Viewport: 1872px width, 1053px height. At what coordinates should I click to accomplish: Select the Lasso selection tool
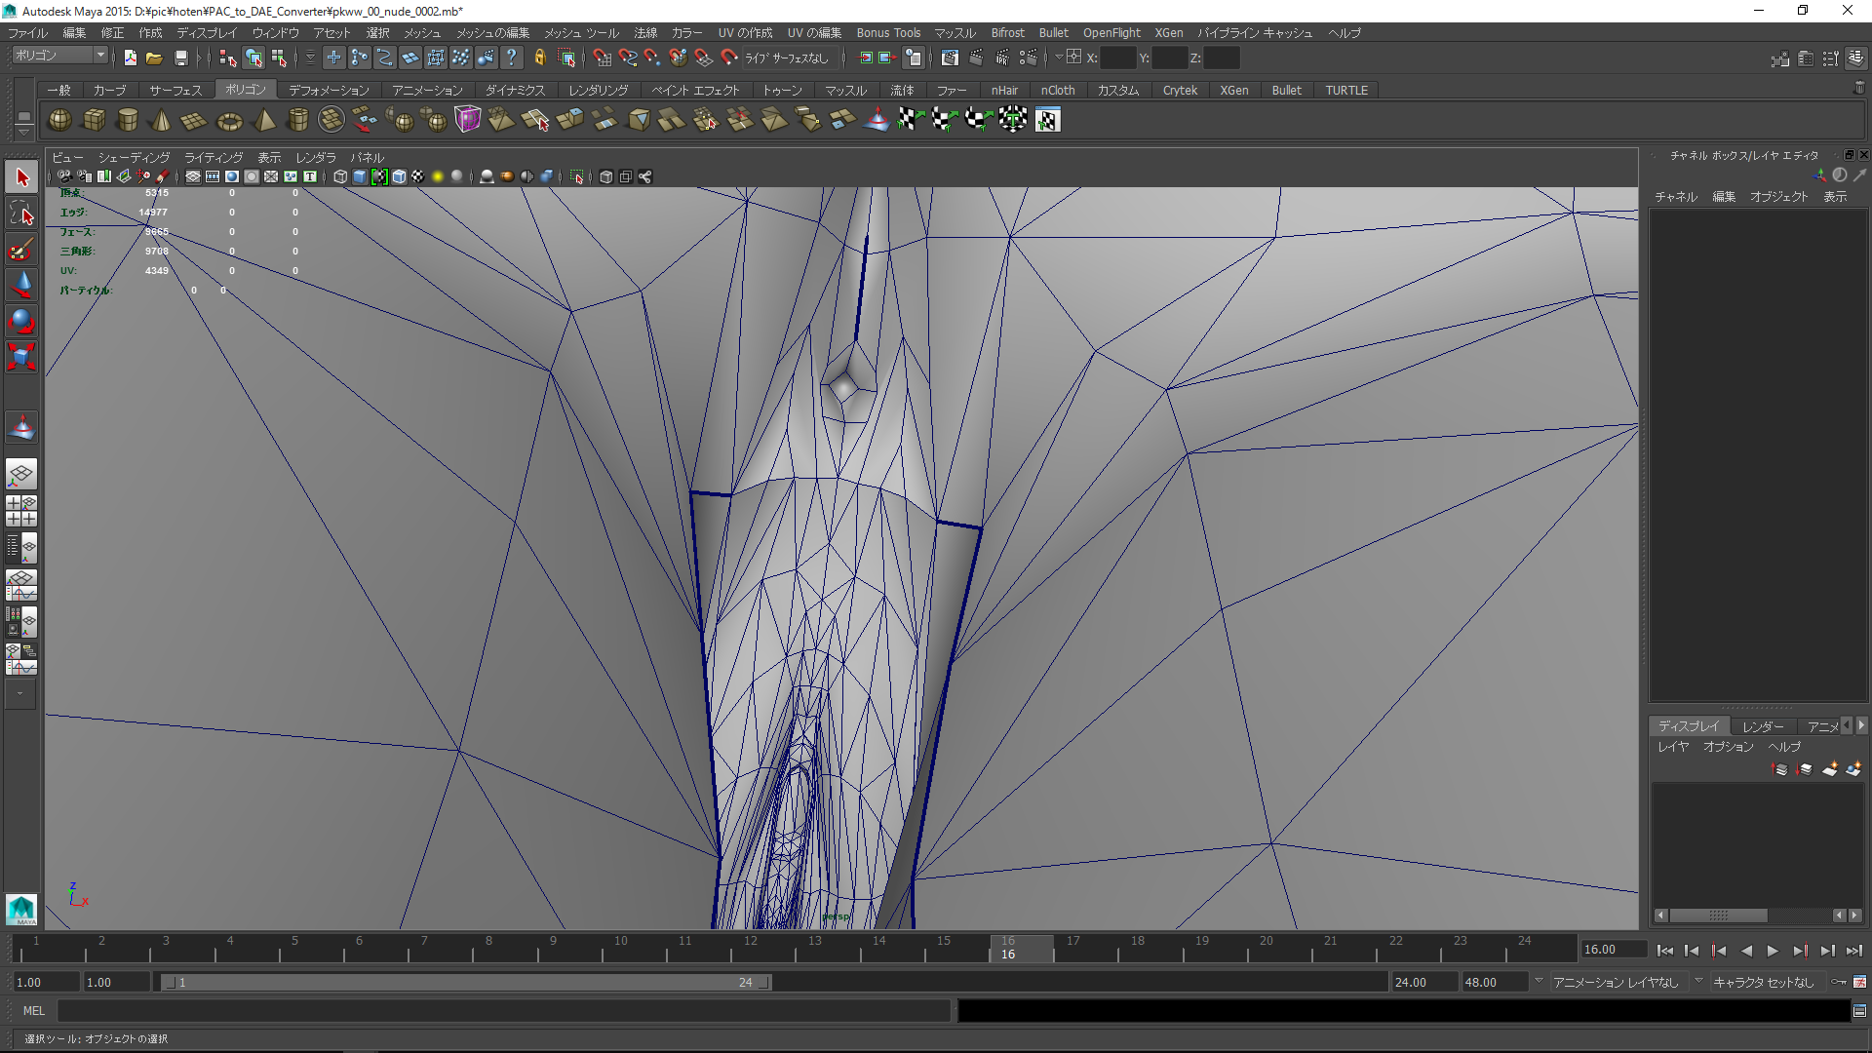[x=21, y=214]
